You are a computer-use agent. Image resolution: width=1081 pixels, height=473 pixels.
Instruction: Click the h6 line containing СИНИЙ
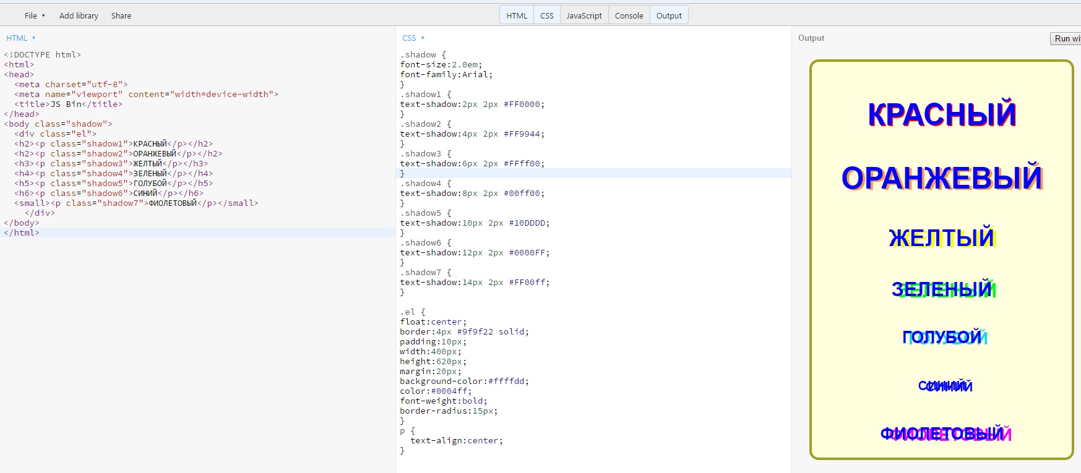pyautogui.click(x=108, y=193)
